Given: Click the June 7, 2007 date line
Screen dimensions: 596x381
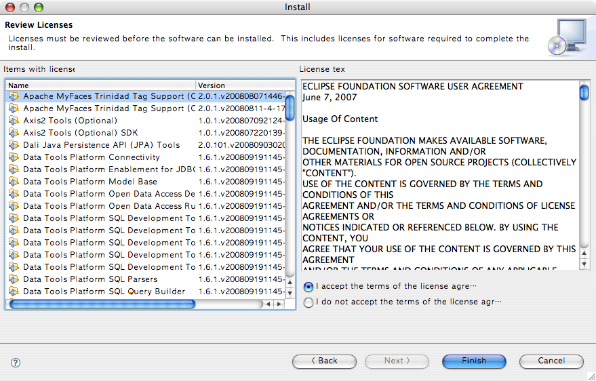Looking at the screenshot, I should point(330,97).
